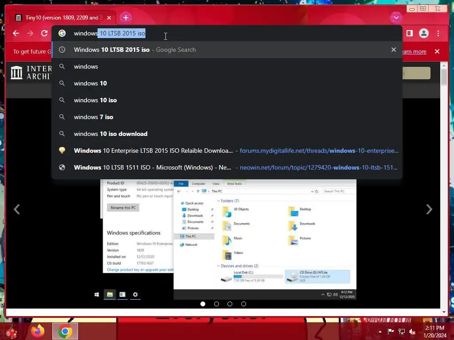The width and height of the screenshot is (454, 340).
Task: Click the page vertical scrollbar thumb
Action: [x=444, y=77]
